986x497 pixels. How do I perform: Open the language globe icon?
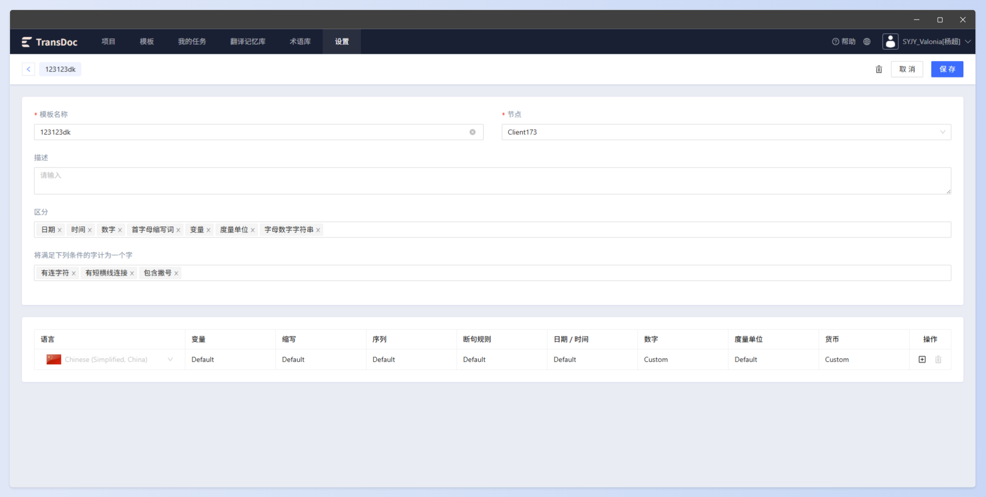867,42
